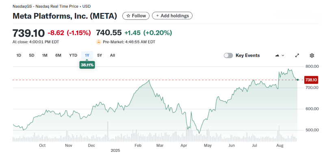The height and width of the screenshot is (155, 325).
Task: Toggle the Key Events switch
Action: tap(228, 55)
